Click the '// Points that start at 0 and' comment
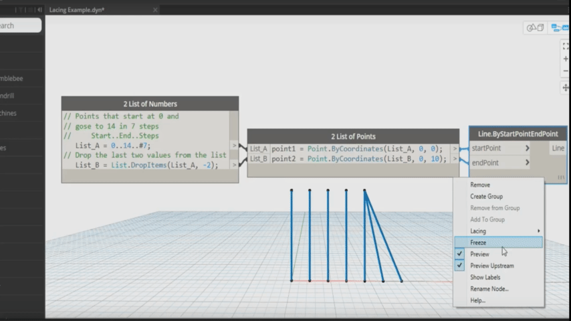 pyautogui.click(x=121, y=116)
